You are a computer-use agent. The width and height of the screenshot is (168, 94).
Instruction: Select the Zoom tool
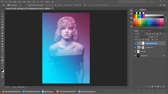pyautogui.click(x=2, y=63)
